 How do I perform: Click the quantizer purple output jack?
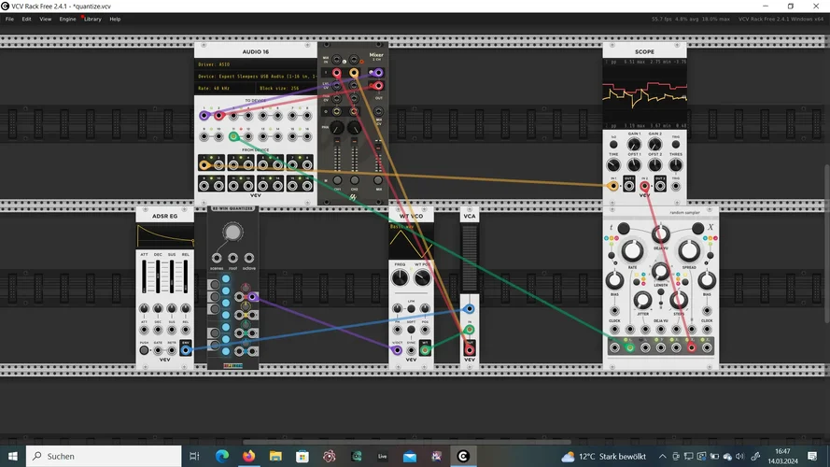pyautogui.click(x=253, y=296)
